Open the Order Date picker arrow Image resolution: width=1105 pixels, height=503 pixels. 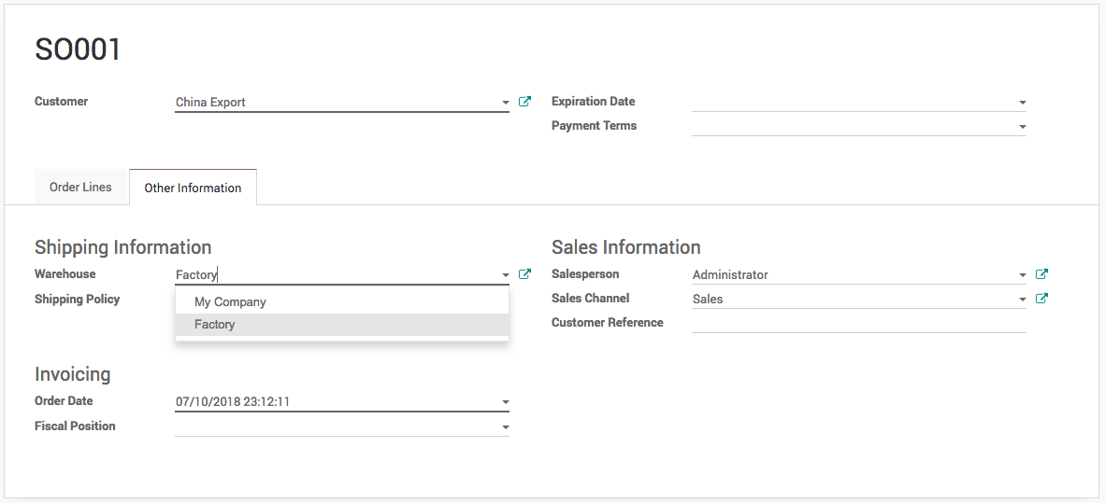tap(506, 403)
